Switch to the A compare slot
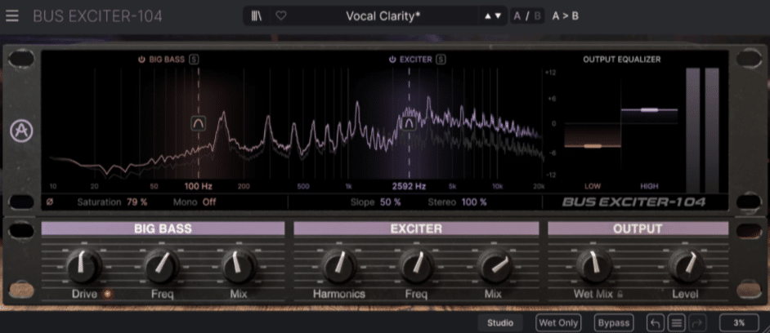This screenshot has height=333, width=770. [x=517, y=16]
